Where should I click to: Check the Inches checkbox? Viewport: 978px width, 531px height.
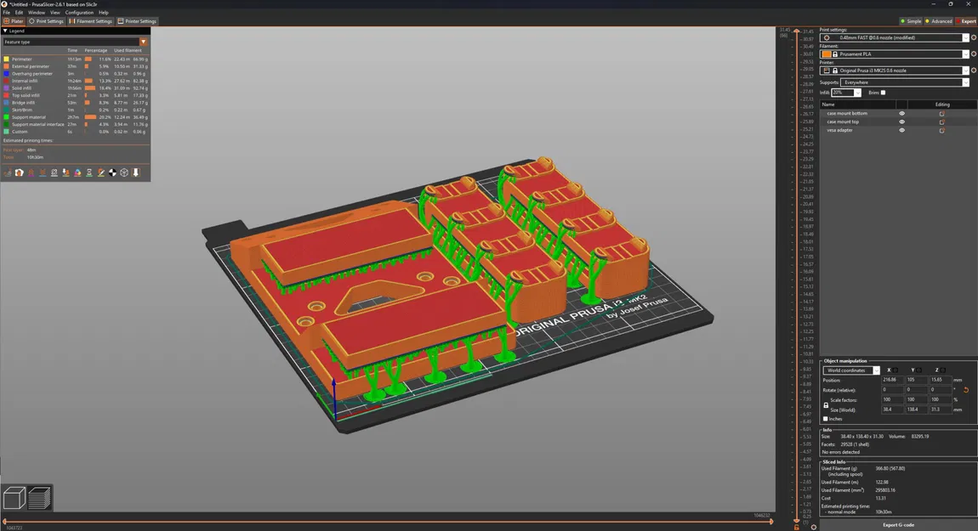(x=825, y=419)
